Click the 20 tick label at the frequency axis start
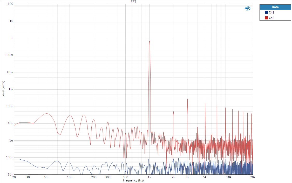 14,177
